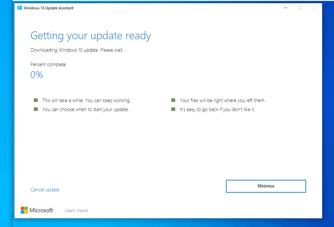334x227 pixels.
Task: Minimize the Update Assistant window
Action: click(x=285, y=8)
